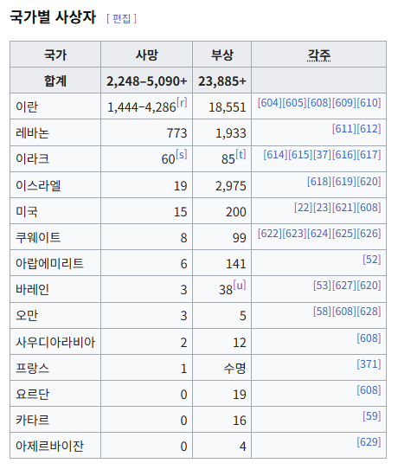Open citation [622] in the 쿠웨이트 row
Screen dimensions: 417x476
[270, 233]
